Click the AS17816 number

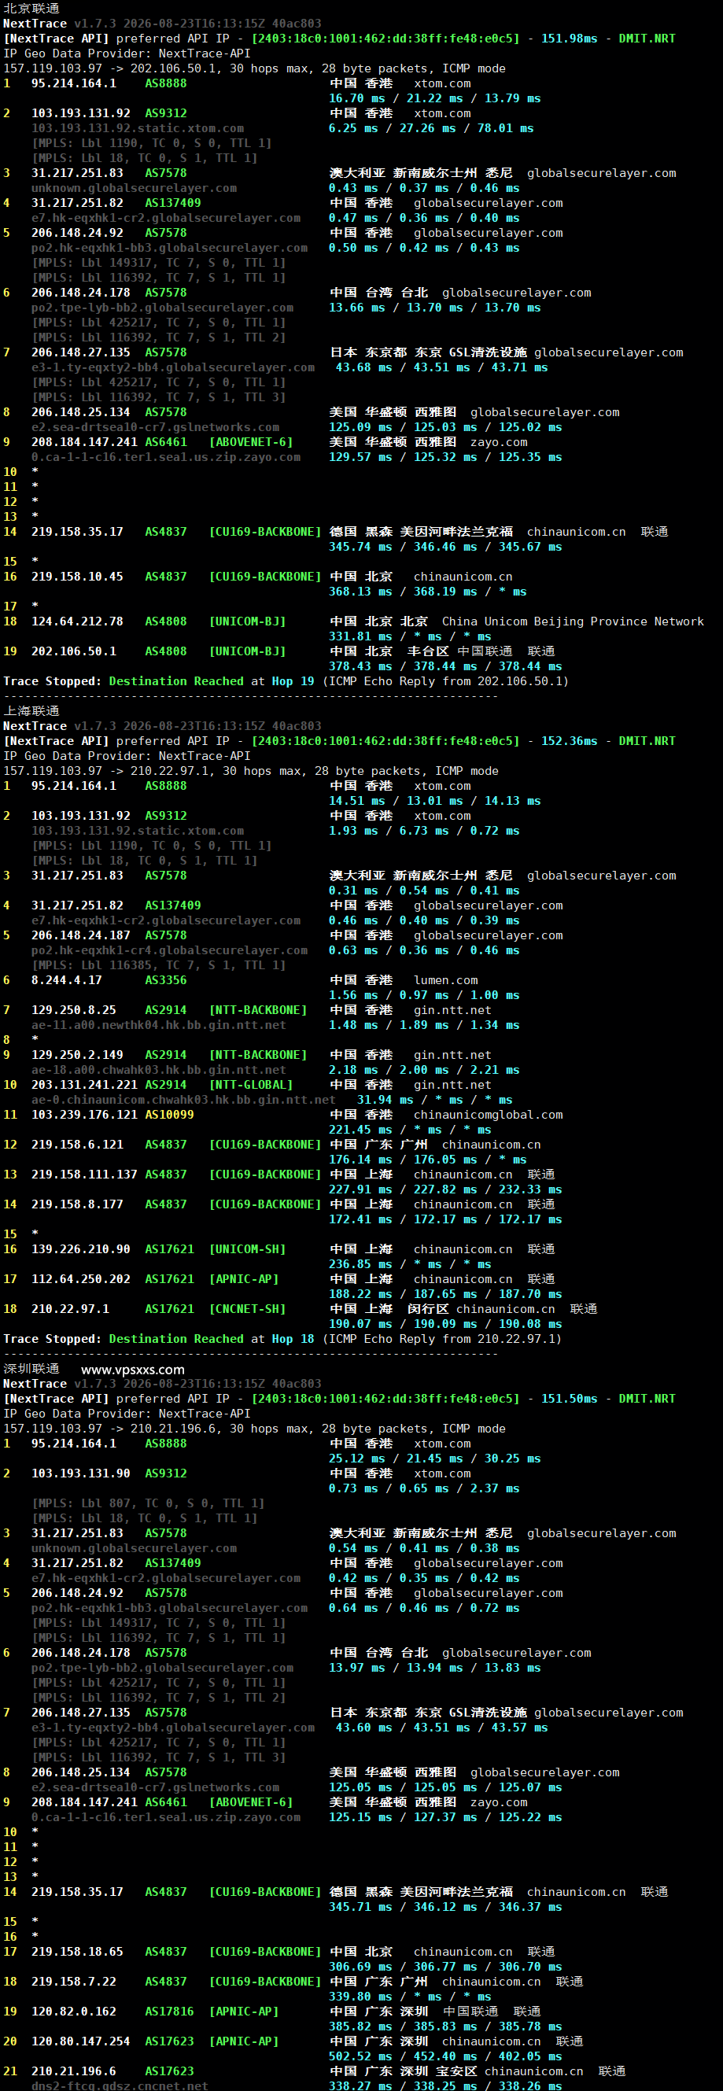click(x=170, y=2012)
